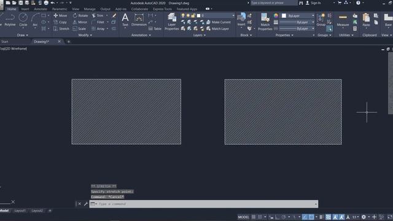Click Match Layer button
The height and width of the screenshot is (221, 393).
pyautogui.click(x=217, y=29)
